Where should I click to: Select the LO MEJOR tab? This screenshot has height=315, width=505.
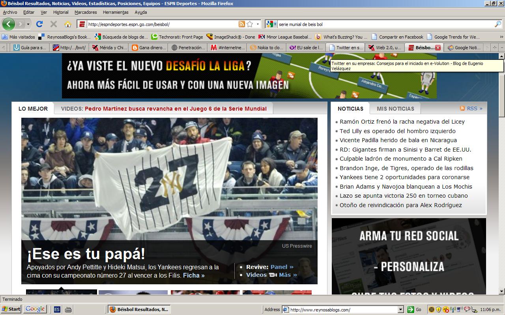pos(33,109)
